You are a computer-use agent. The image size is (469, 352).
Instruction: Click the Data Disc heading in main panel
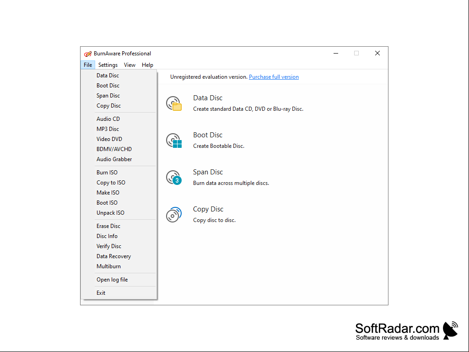coord(208,98)
